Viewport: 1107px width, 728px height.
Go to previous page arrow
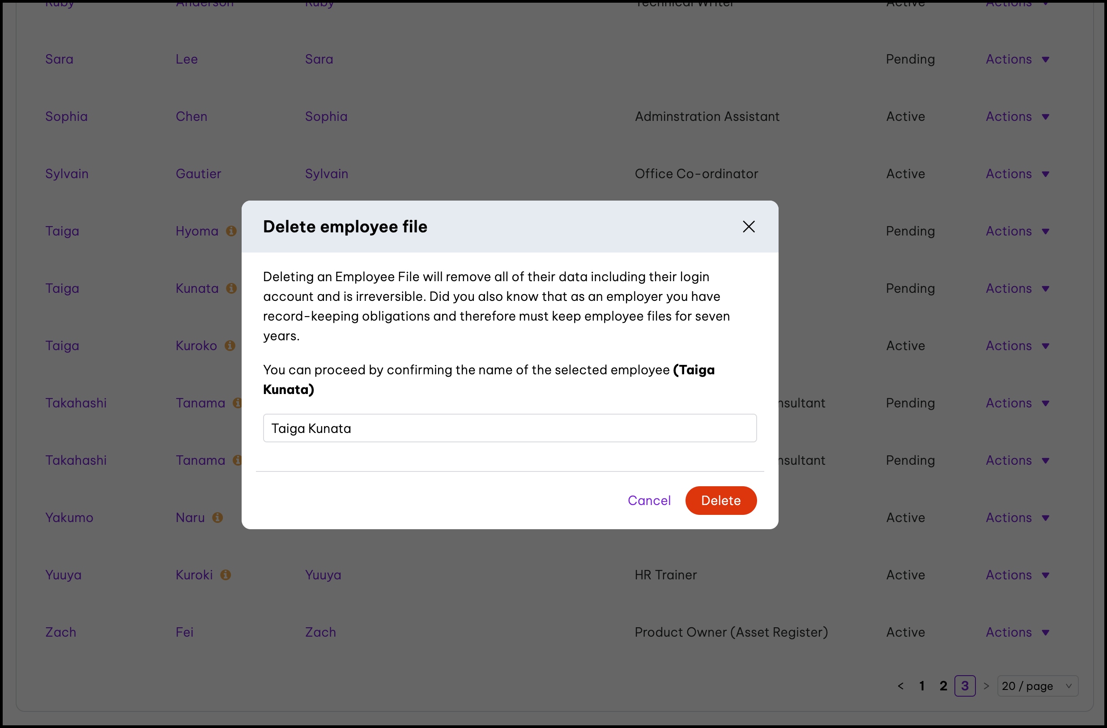900,685
